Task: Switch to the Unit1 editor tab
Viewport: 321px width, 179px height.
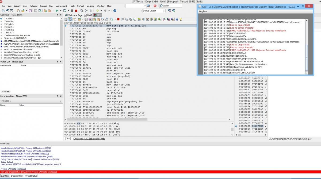Action: [88, 15]
